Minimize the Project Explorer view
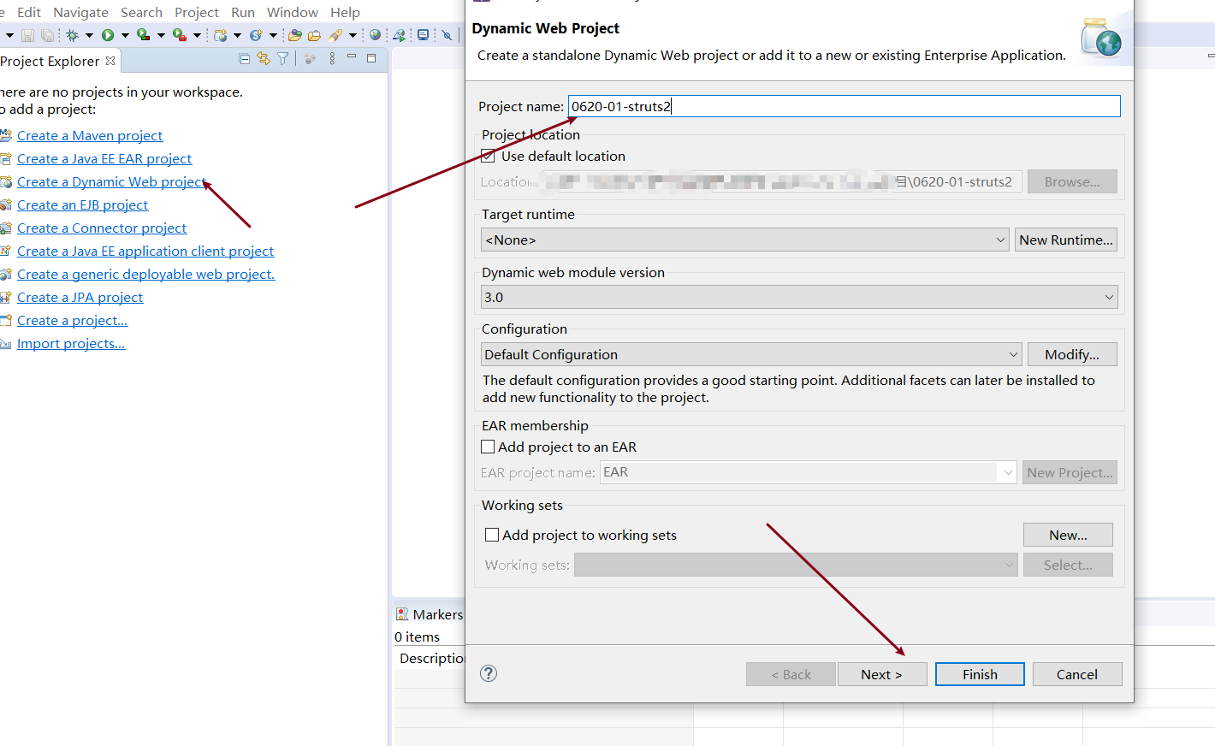Image resolution: width=1215 pixels, height=746 pixels. 352,56
